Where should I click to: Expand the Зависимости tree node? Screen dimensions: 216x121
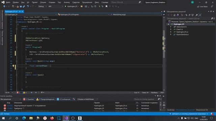(171, 27)
